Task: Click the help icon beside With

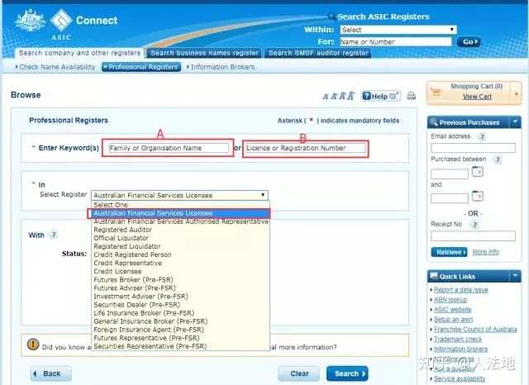Action: click(53, 235)
